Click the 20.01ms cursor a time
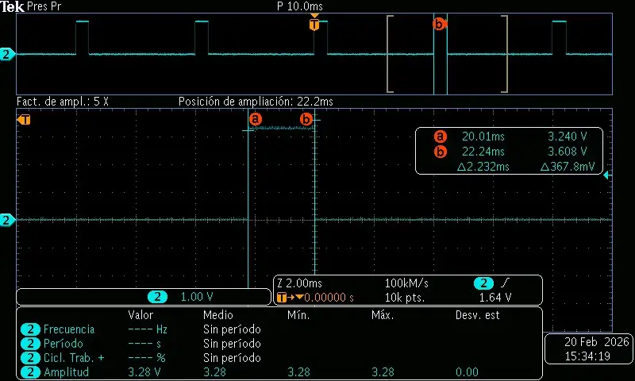Image resolution: width=635 pixels, height=381 pixels. point(483,137)
